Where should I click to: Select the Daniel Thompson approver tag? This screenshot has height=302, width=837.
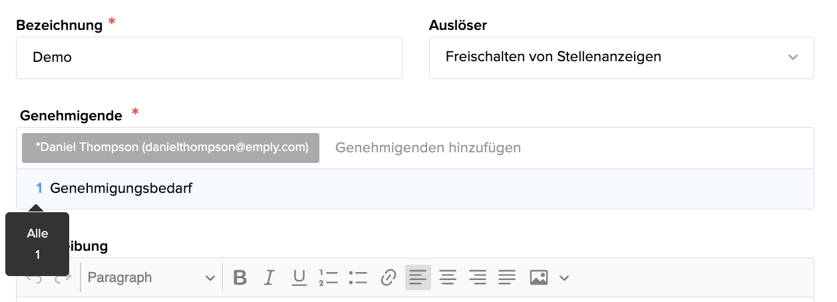(x=170, y=148)
